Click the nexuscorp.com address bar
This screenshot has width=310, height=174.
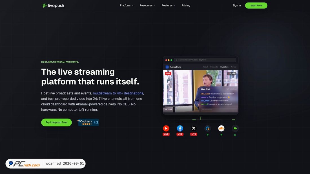(205, 60)
